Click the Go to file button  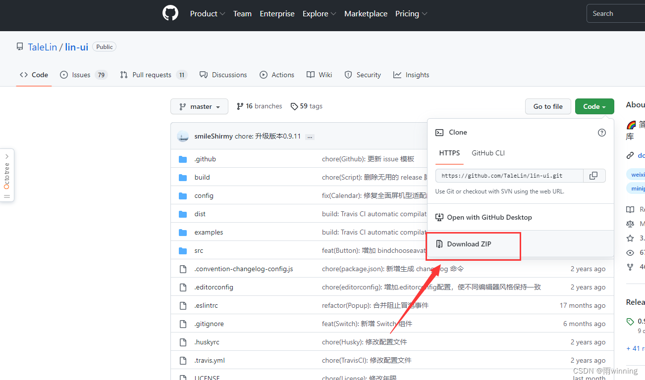[548, 106]
